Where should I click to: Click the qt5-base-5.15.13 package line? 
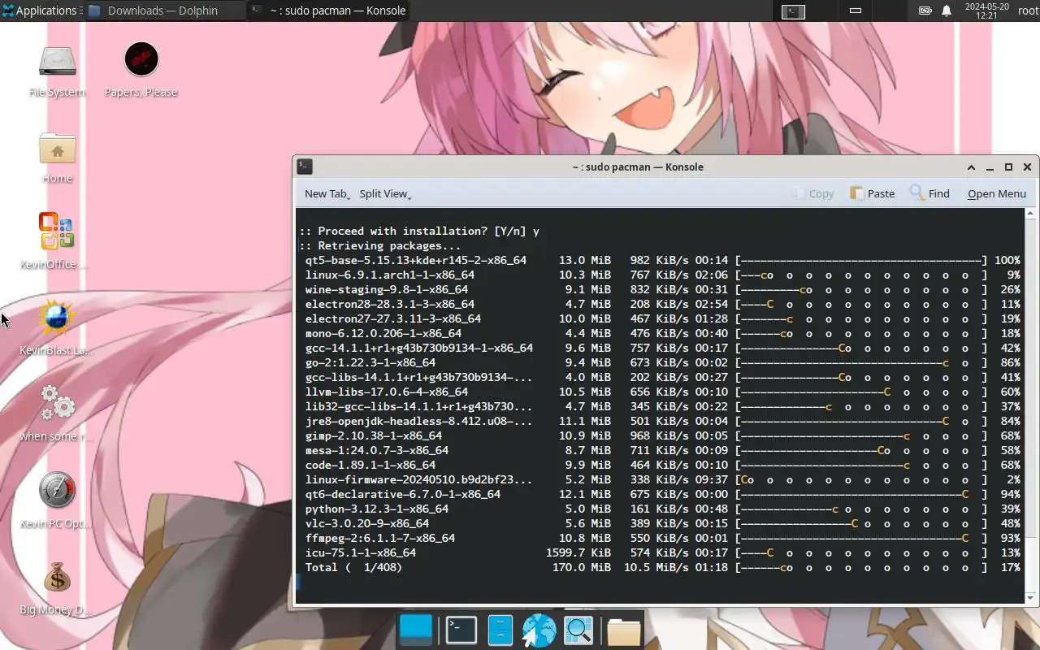click(x=662, y=260)
